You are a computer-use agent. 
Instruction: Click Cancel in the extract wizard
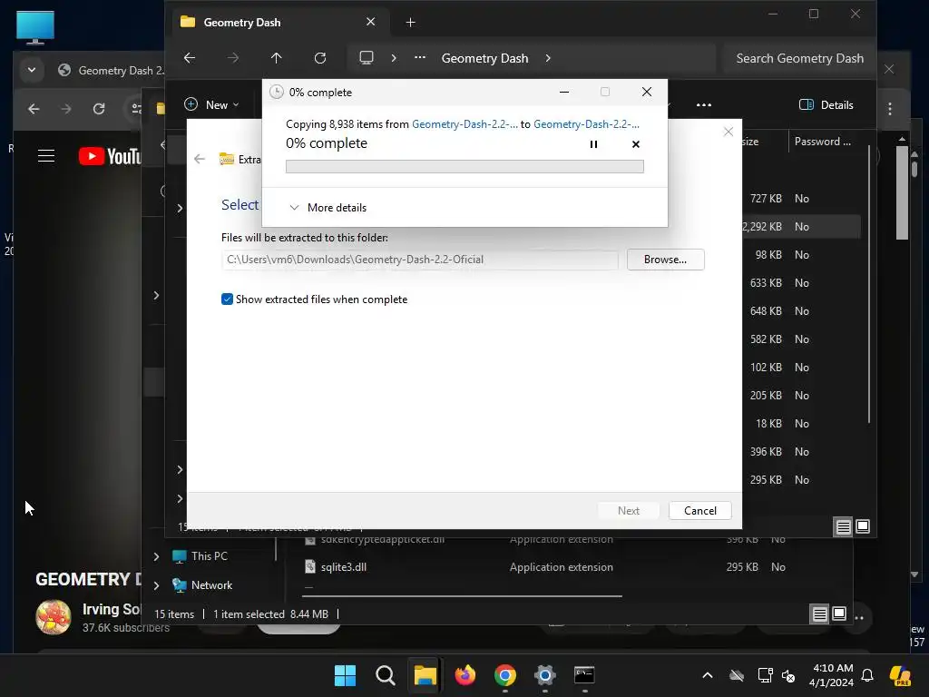coord(699,511)
